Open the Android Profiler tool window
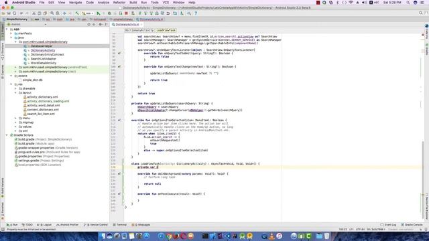429x241 pixels. coord(67,225)
